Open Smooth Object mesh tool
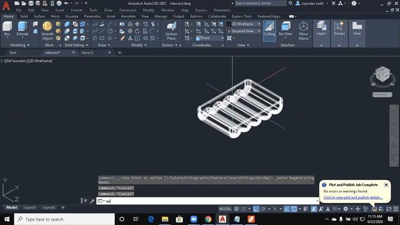Image resolution: width=400 pixels, height=225 pixels. 47,31
